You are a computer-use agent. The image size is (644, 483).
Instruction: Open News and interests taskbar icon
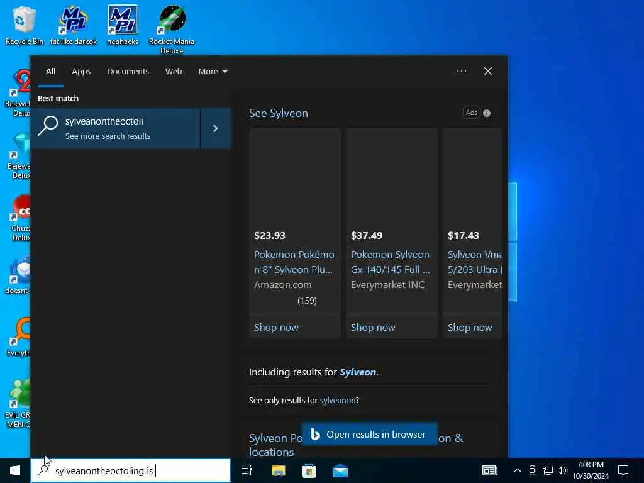pyautogui.click(x=489, y=470)
